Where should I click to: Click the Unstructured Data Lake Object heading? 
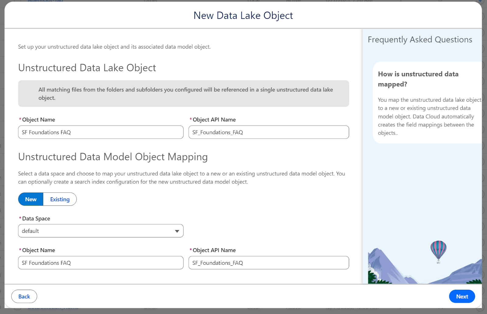tap(87, 68)
